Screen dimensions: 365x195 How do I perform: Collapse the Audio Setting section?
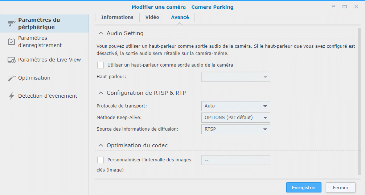101,33
